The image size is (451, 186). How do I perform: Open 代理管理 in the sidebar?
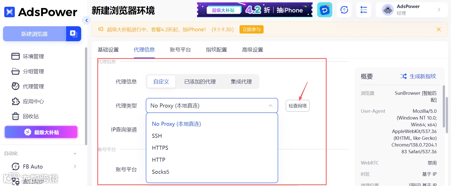point(33,86)
